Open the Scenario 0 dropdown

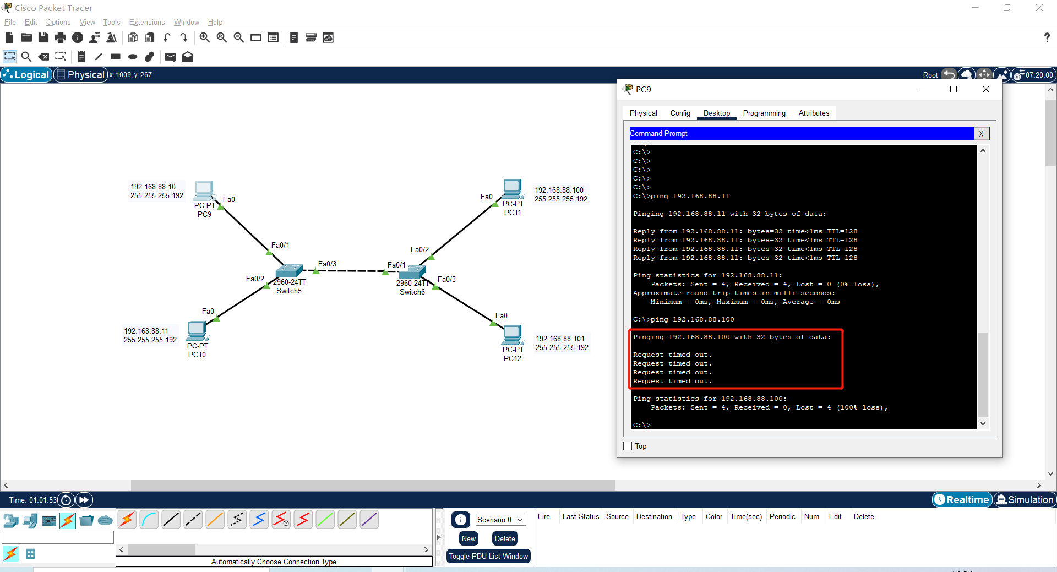coord(500,520)
